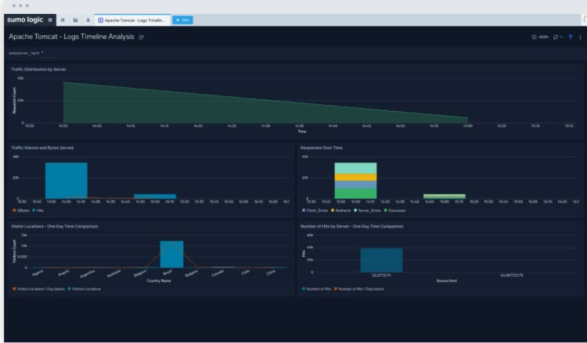
Task: Open the alerts bell icon
Action: tap(88, 20)
